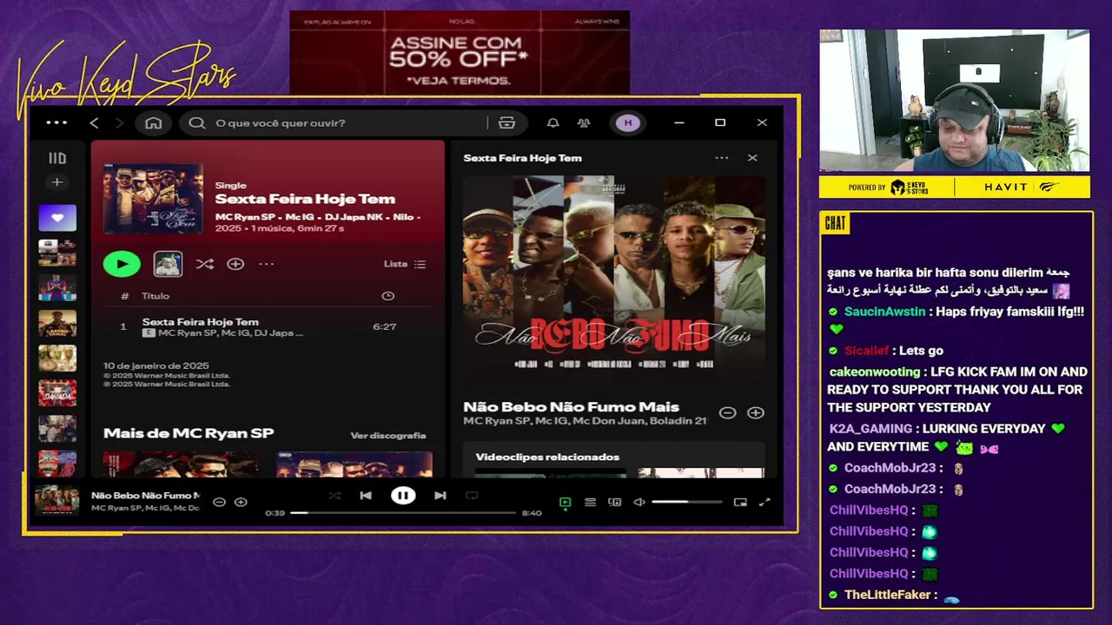
Task: Open the notifications bell
Action: click(x=553, y=123)
